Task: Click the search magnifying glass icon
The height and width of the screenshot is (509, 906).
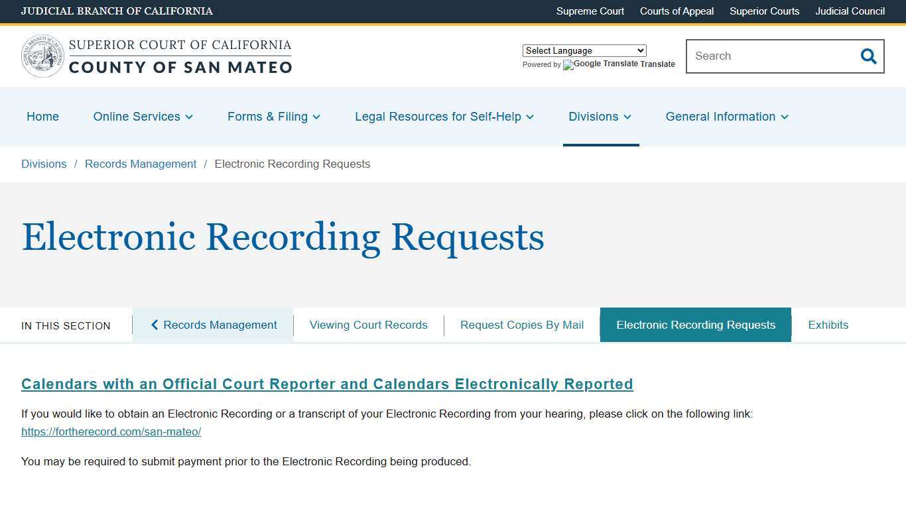Action: tap(868, 56)
